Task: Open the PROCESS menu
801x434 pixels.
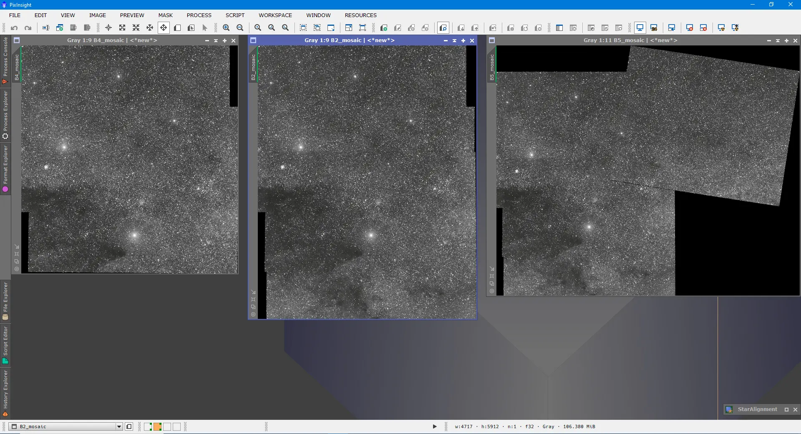Action: [x=199, y=15]
